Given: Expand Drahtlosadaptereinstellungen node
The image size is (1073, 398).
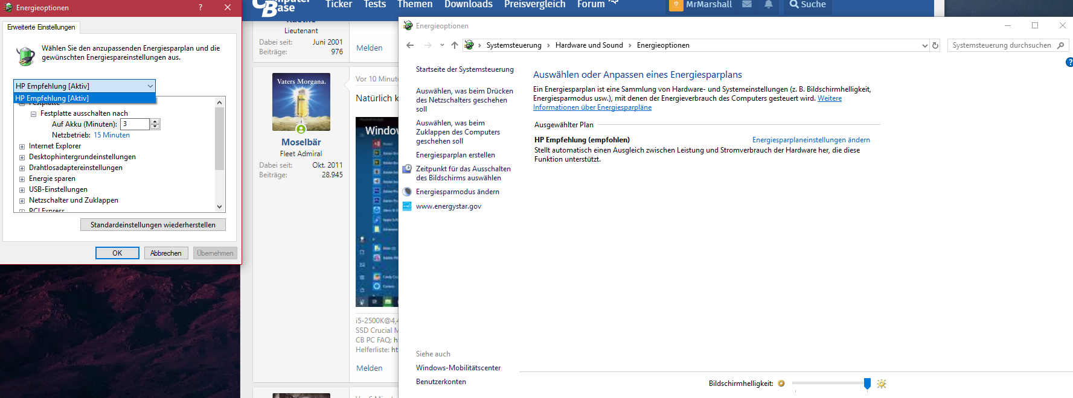Looking at the screenshot, I should coord(22,168).
